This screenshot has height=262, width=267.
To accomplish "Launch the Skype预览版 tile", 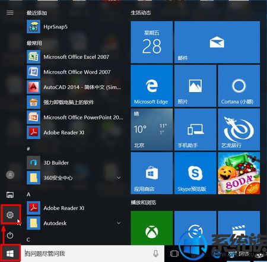I will click(x=195, y=173).
